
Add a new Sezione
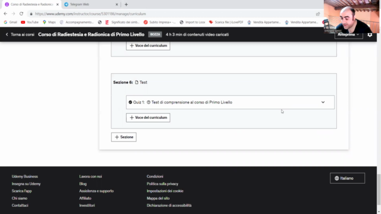[124, 137]
